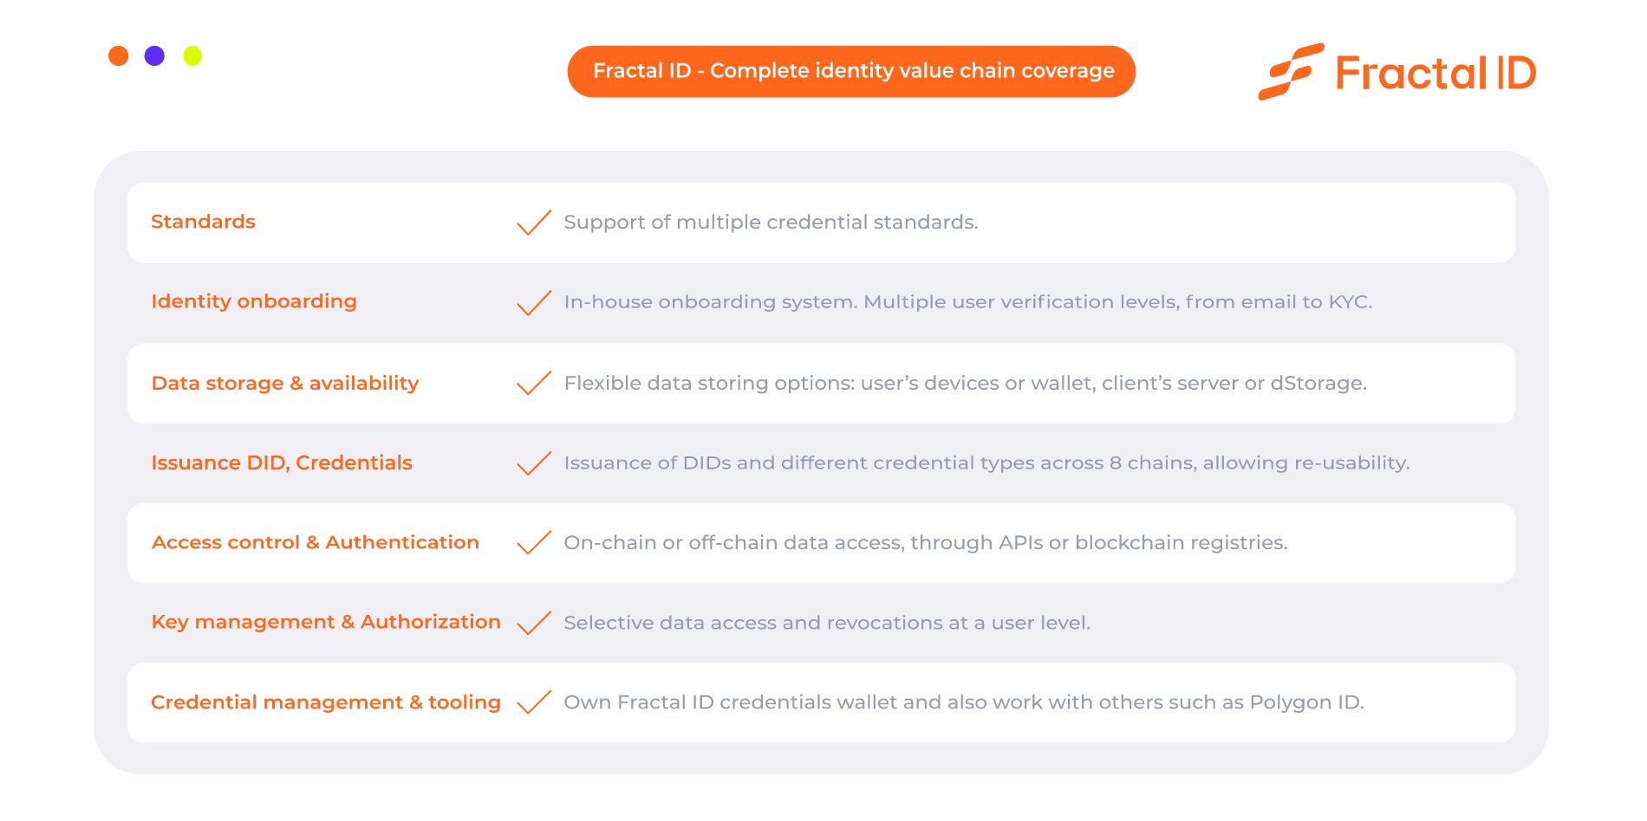Click the checkmark beside Standards
The image size is (1647, 821).
tap(534, 223)
